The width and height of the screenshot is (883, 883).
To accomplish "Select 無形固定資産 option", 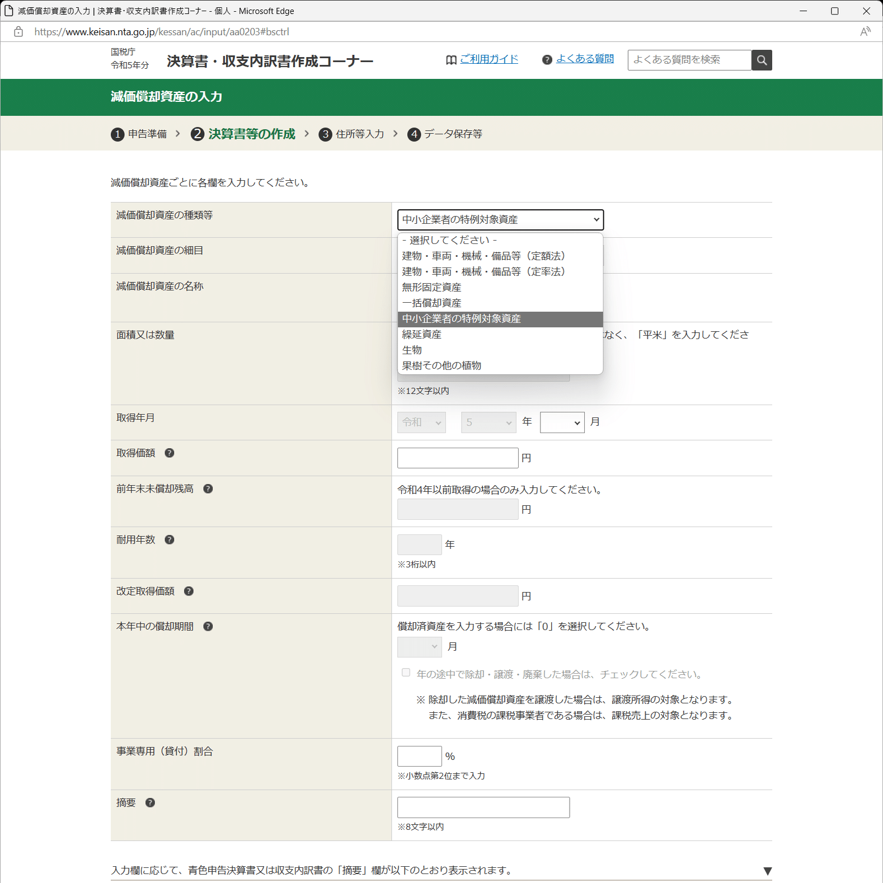I will [x=500, y=287].
